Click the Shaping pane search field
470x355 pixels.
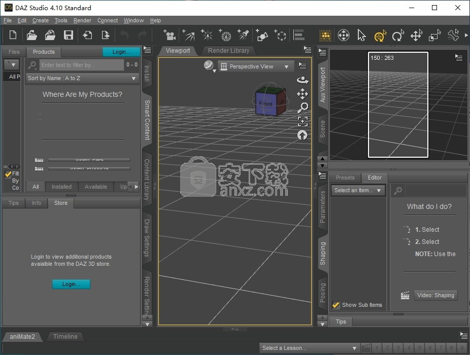tap(436, 190)
